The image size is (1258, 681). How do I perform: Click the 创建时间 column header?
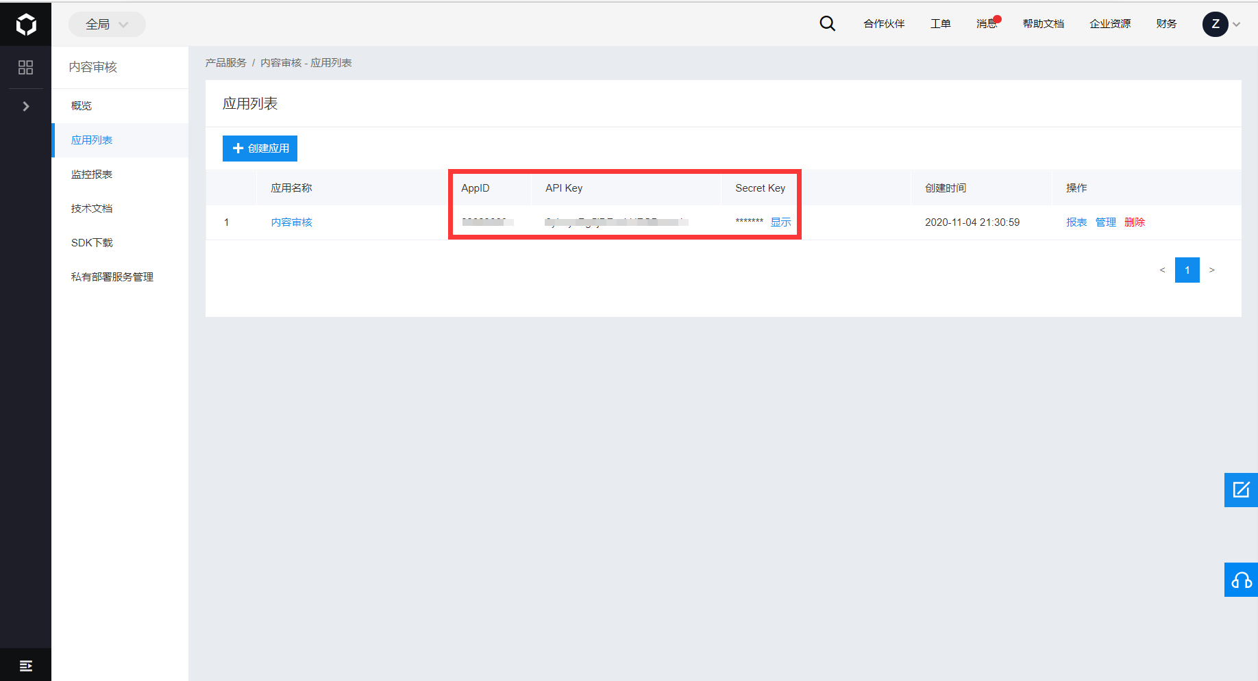(946, 188)
